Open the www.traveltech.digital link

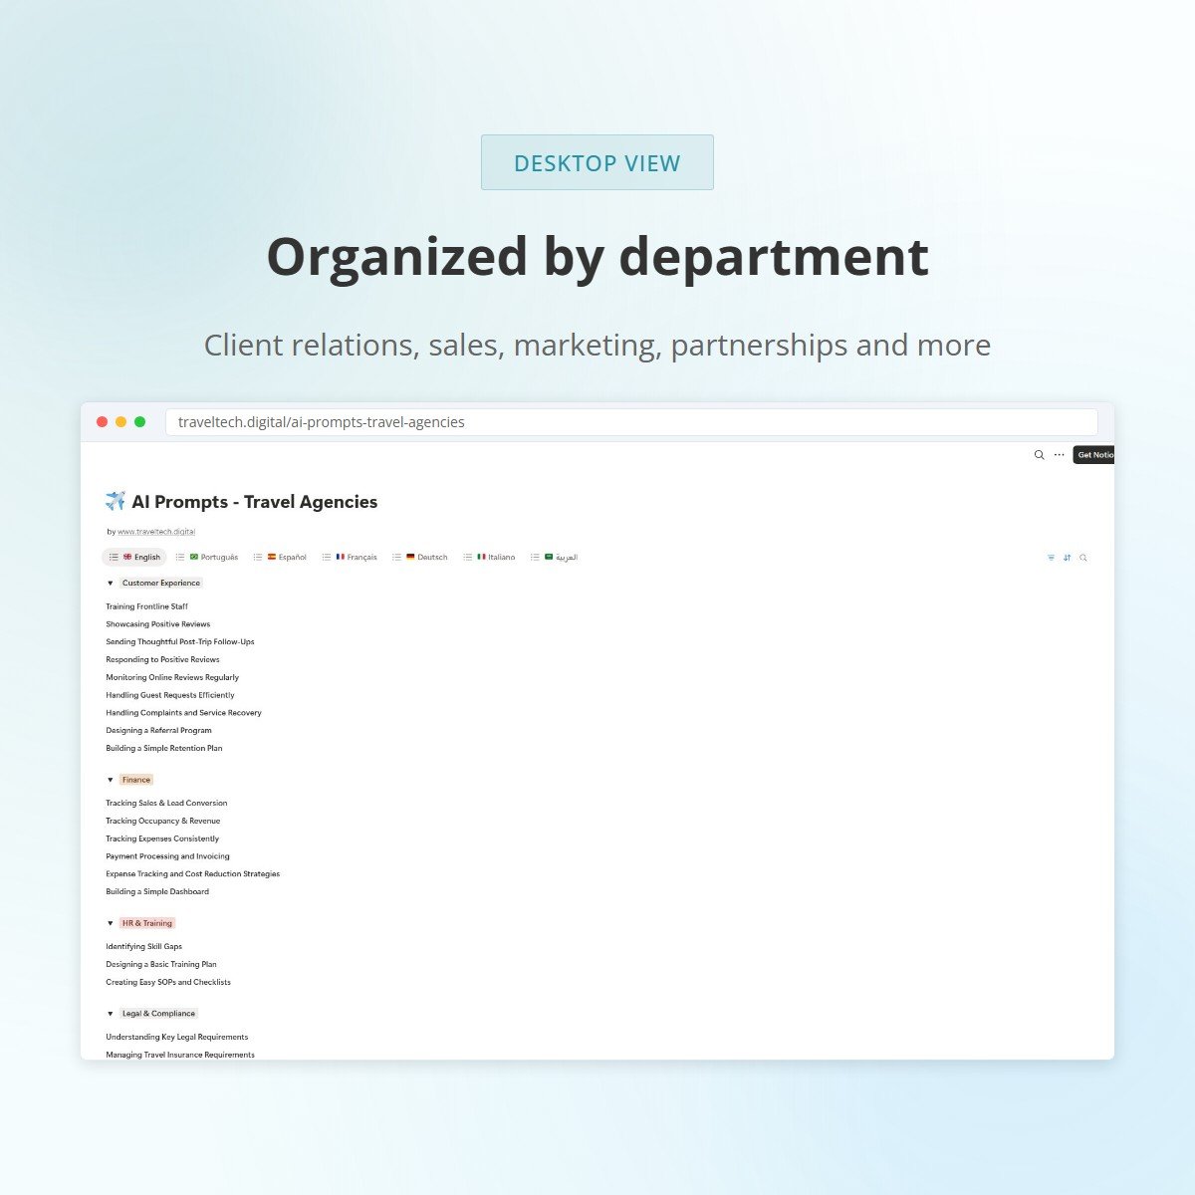pos(156,532)
